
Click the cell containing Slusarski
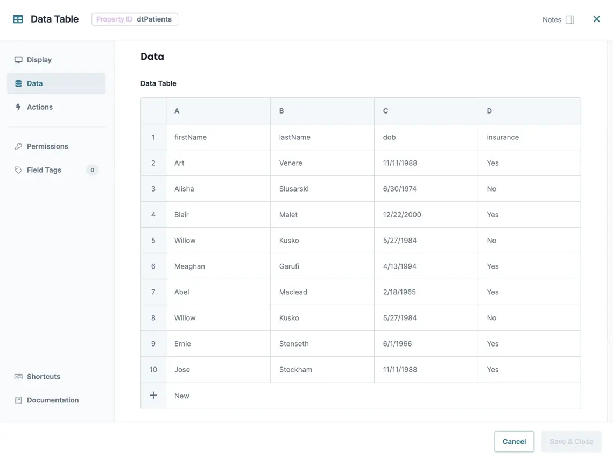pyautogui.click(x=322, y=189)
